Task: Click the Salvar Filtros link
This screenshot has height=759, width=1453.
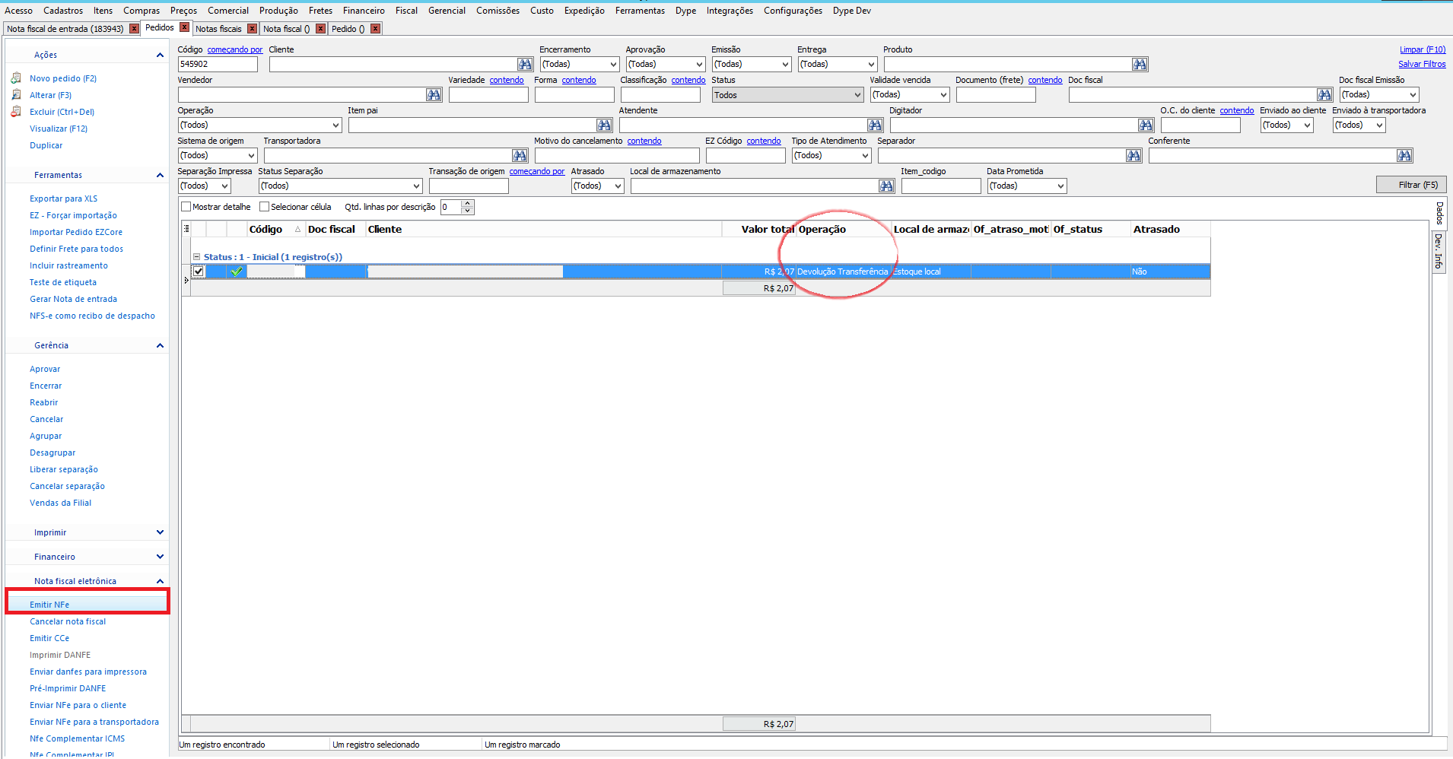Action: coord(1422,64)
